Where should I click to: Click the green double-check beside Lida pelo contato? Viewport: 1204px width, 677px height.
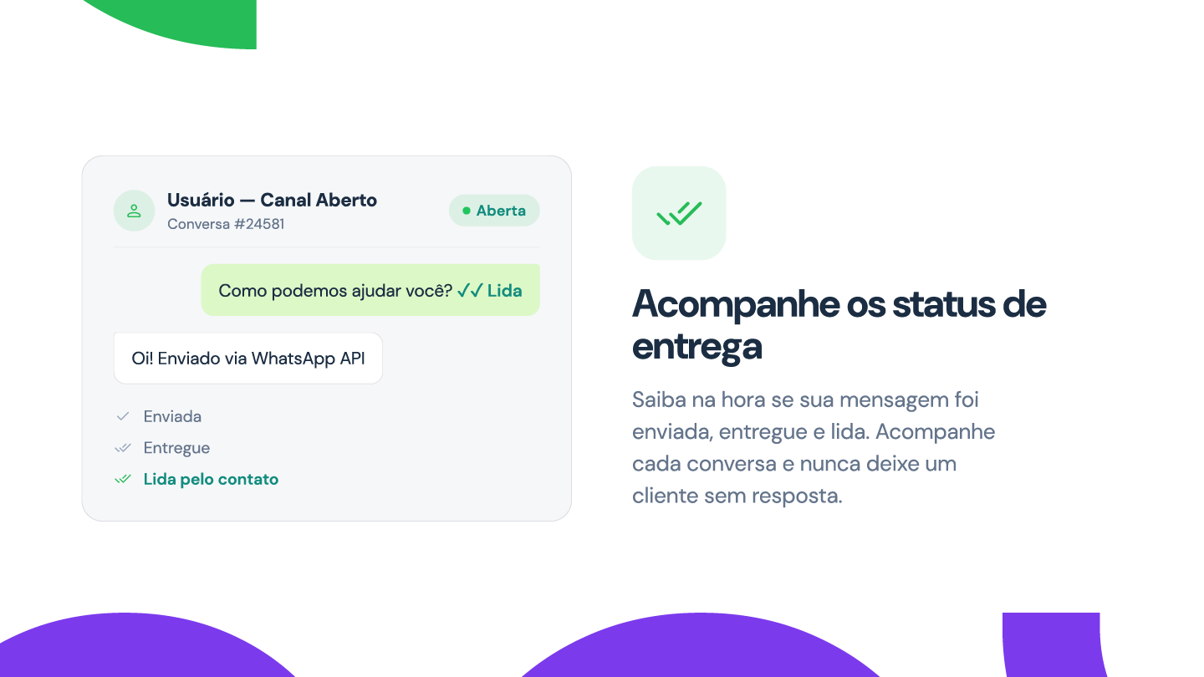[123, 480]
